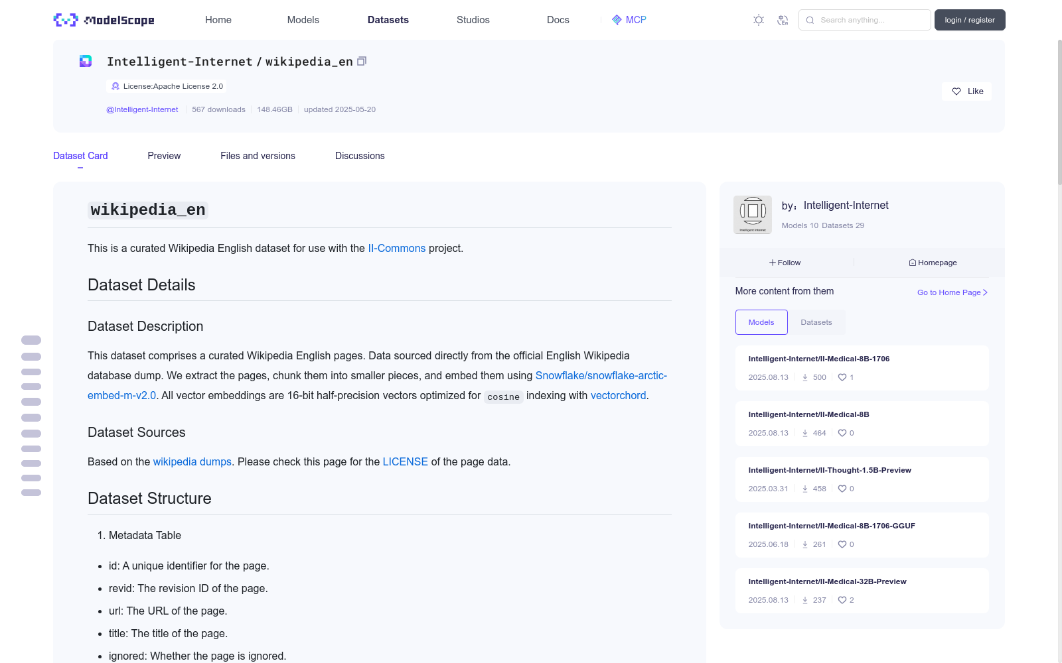Image resolution: width=1062 pixels, height=663 pixels.
Task: Click the download icon for II-Medical-8B-1706
Action: click(805, 377)
